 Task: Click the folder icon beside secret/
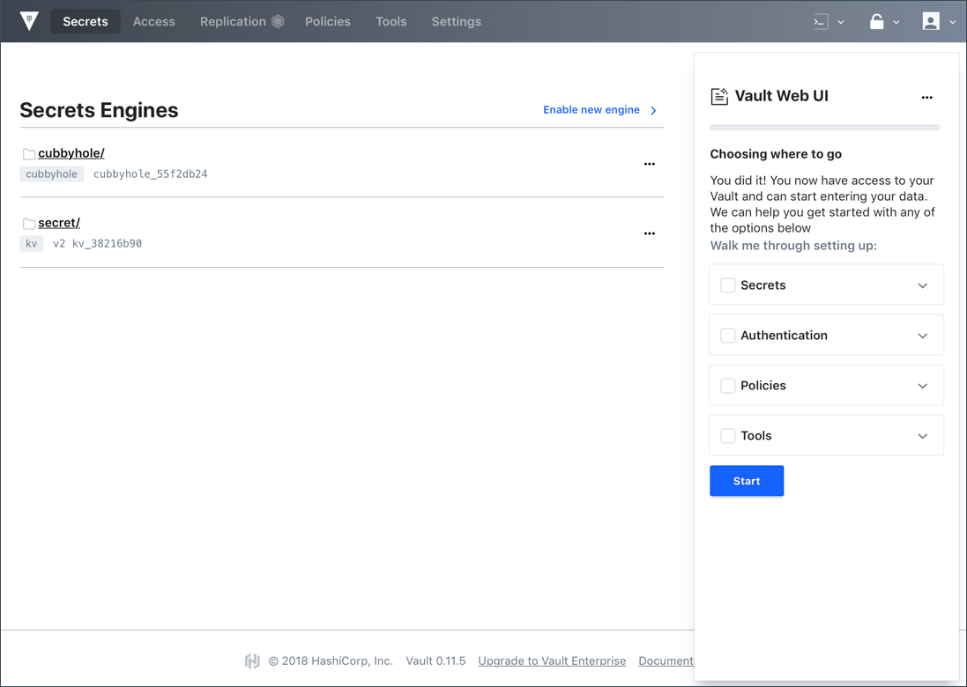[x=28, y=223]
